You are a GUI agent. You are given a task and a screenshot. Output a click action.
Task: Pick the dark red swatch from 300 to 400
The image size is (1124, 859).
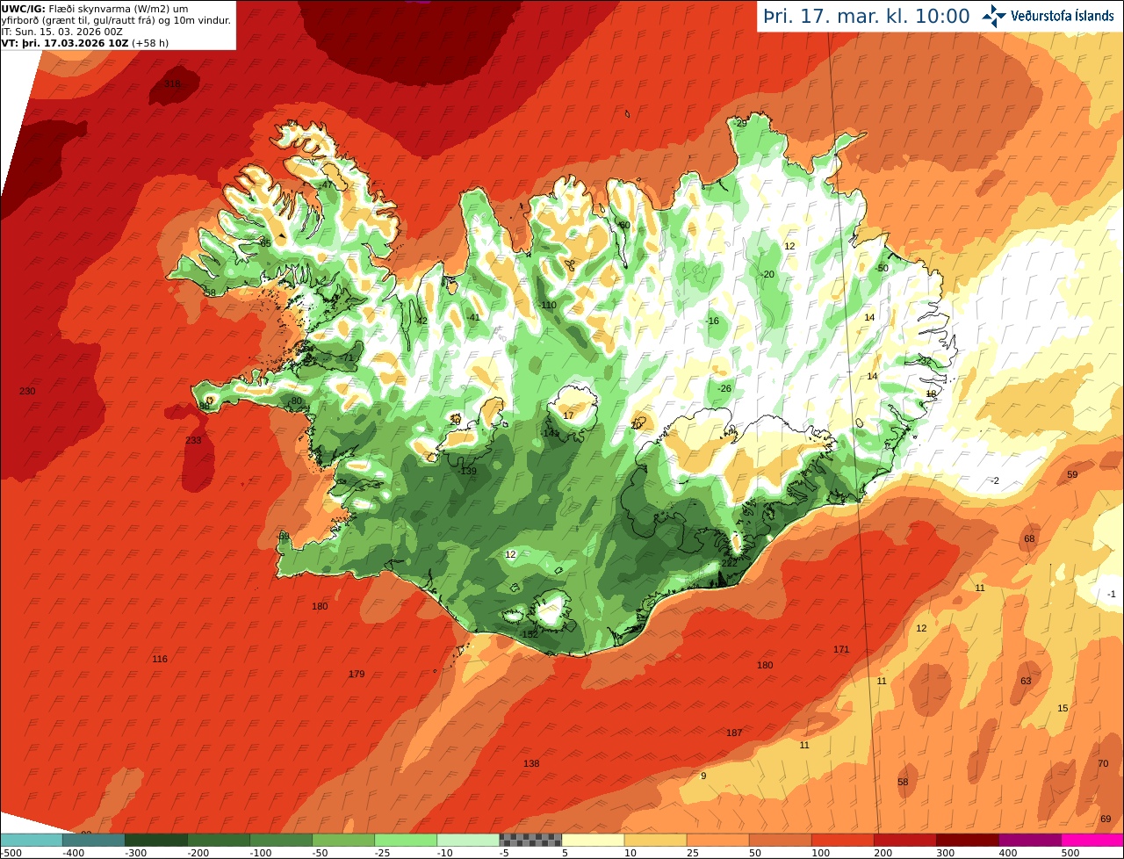pos(967,840)
